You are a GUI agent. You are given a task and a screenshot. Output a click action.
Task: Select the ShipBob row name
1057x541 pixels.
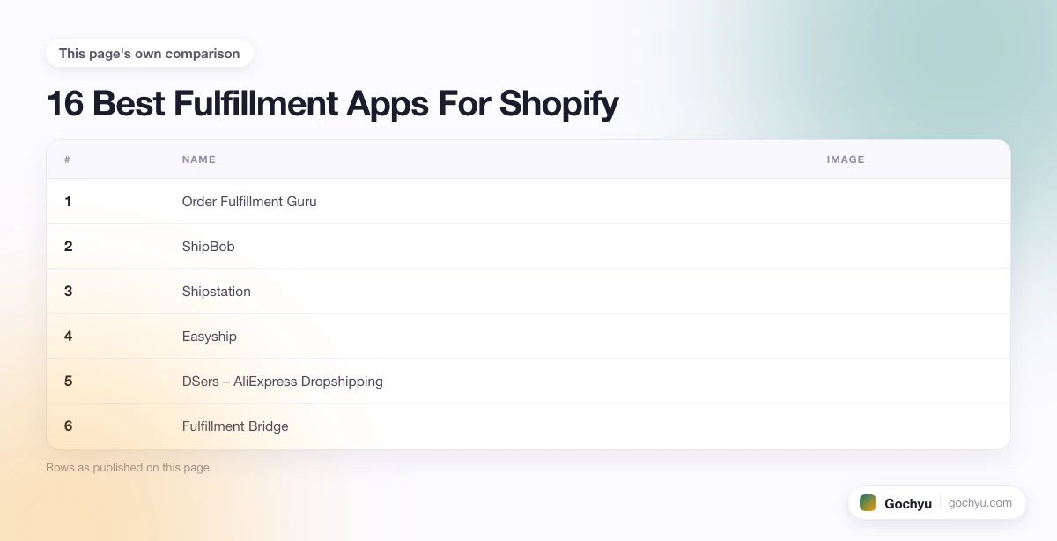(x=209, y=247)
